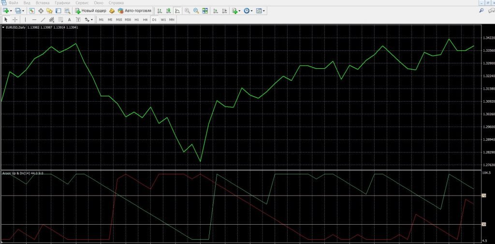This screenshot has height=244, width=495.
Task: Tile chart windows icon
Action: click(x=205, y=10)
